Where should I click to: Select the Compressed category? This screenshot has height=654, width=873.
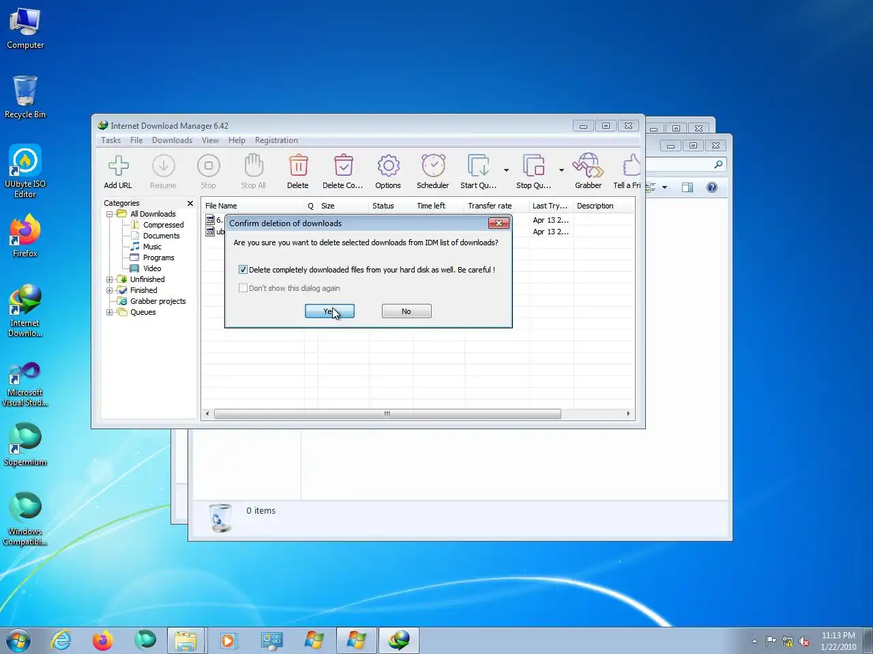point(163,225)
